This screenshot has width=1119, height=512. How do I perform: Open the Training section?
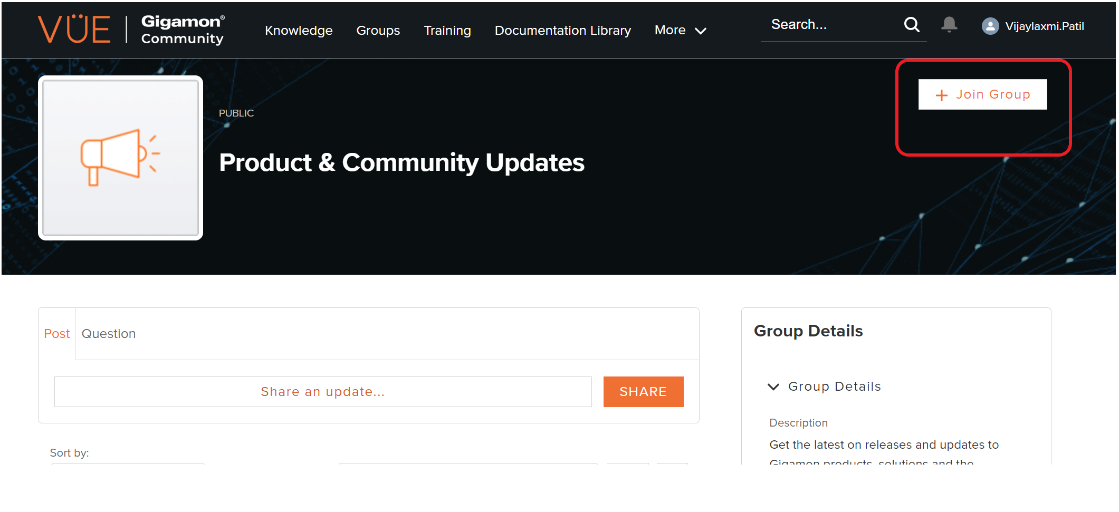pos(447,31)
